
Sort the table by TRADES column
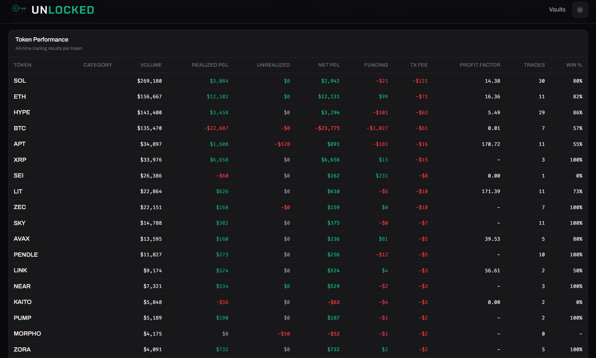click(534, 65)
